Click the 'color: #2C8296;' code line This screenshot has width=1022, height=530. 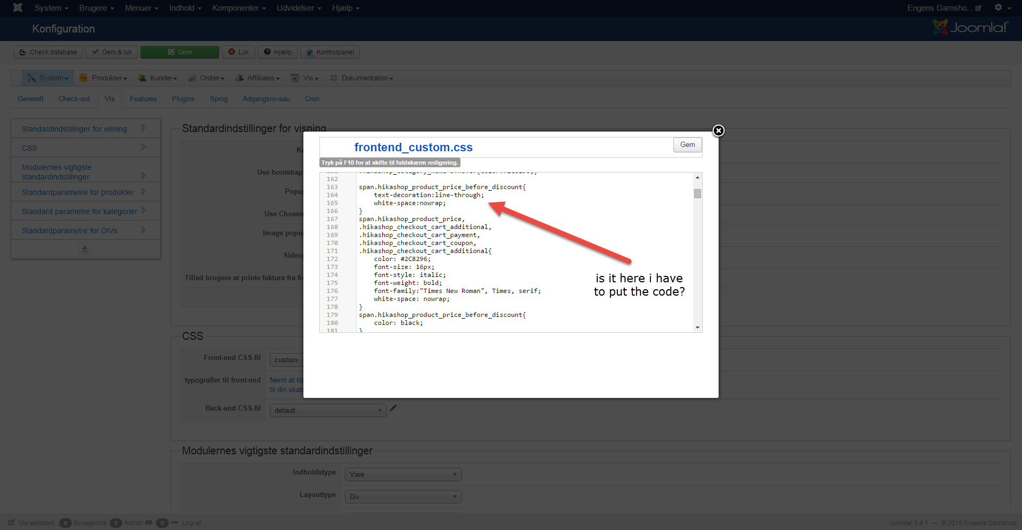pos(402,259)
